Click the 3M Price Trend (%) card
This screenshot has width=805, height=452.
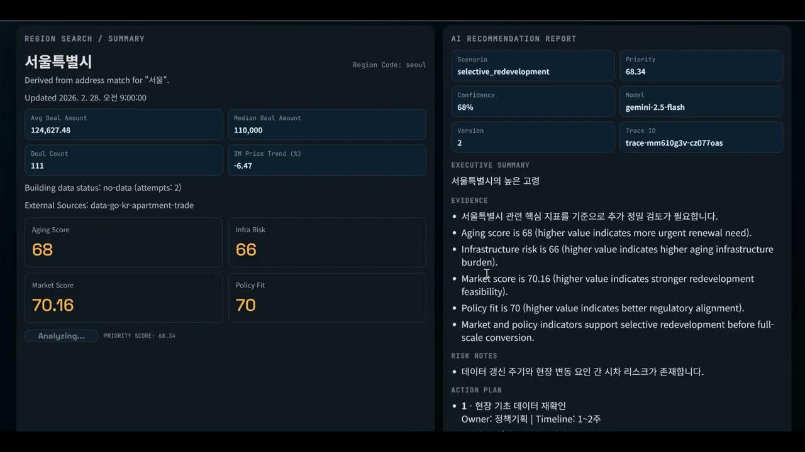click(x=327, y=160)
